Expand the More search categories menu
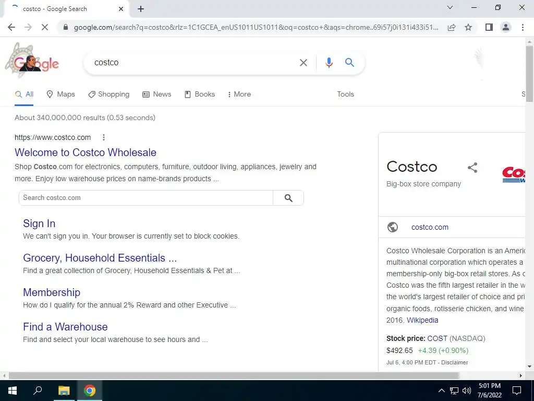The image size is (534, 401). tap(239, 95)
